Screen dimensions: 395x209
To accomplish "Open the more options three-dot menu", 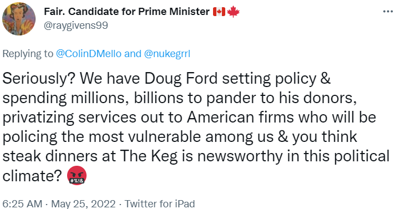I will pos(388,12).
